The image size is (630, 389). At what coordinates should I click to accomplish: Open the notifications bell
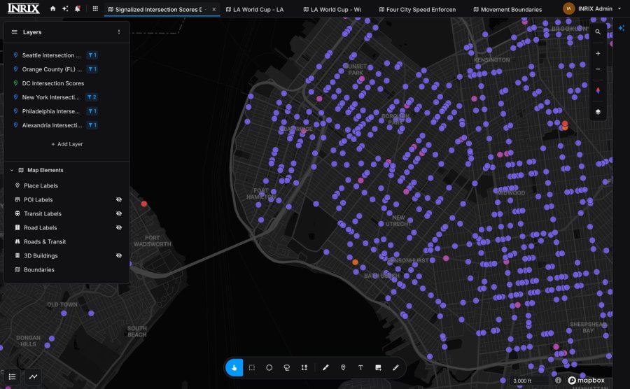[78, 8]
